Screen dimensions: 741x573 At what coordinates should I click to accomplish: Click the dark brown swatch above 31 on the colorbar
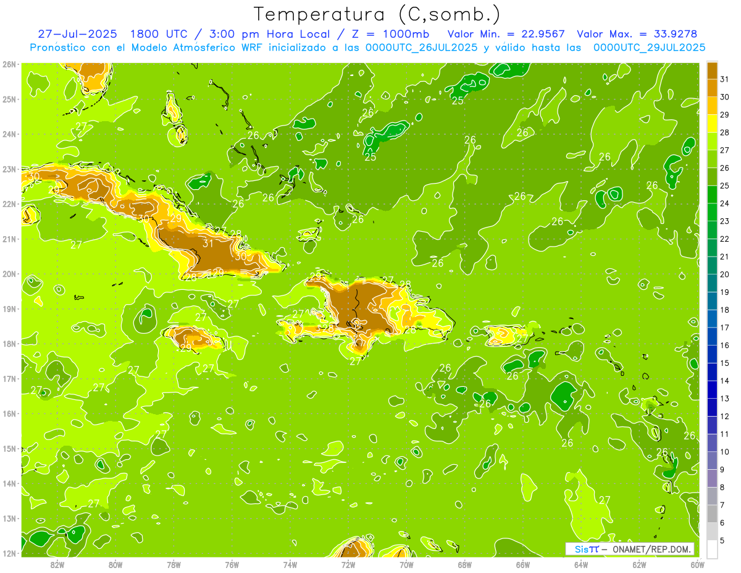click(x=713, y=70)
